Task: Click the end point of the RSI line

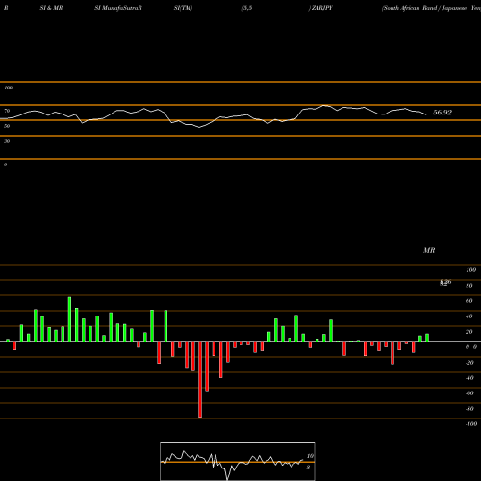Action: [x=426, y=114]
